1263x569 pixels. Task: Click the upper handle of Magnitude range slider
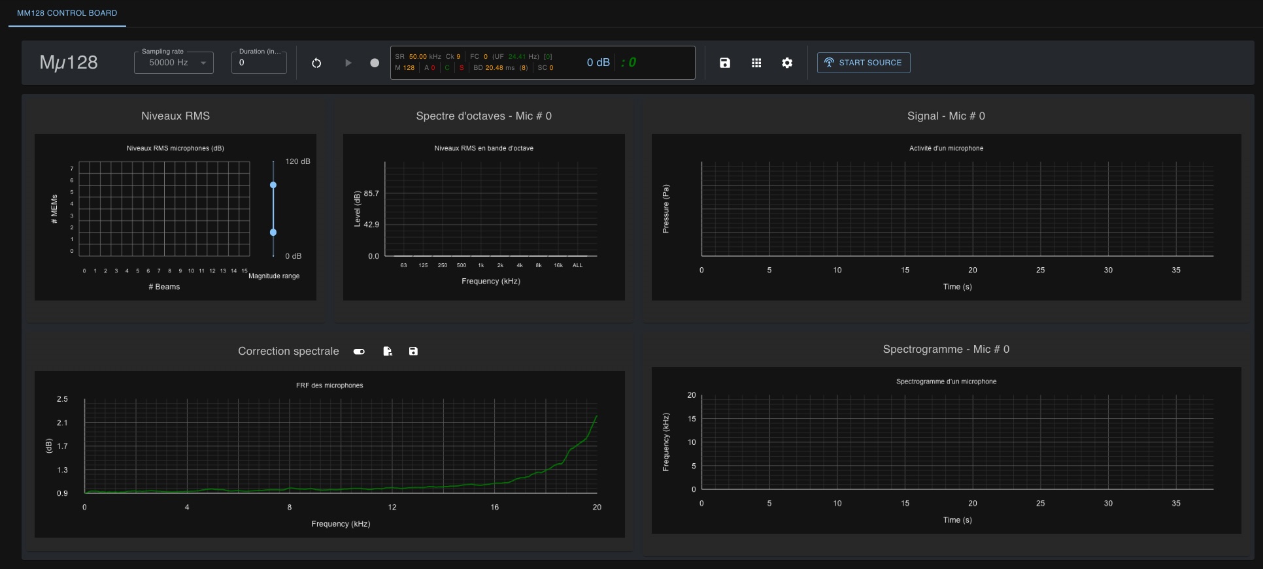[273, 185]
